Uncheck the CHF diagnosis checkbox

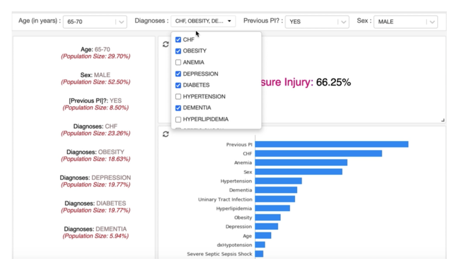click(178, 39)
